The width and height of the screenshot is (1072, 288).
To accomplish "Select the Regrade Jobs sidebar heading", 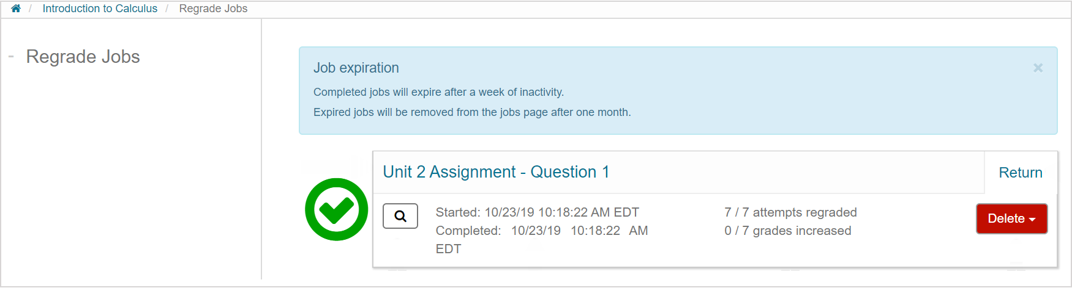I will 83,57.
